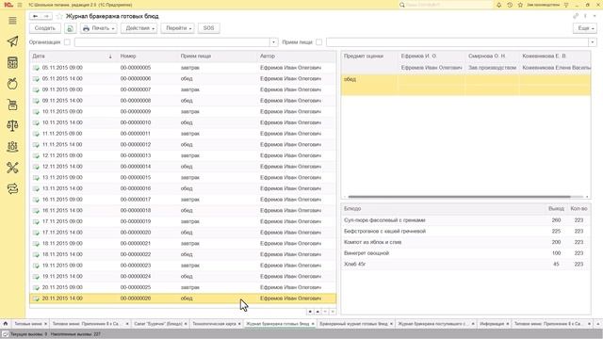Image resolution: width=603 pixels, height=339 pixels.
Task: Open the scales sidebar section
Action: [x=12, y=125]
